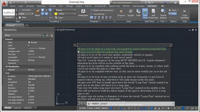The width and height of the screenshot is (200, 112).
Task: Click Toggle PICKADD icon in Properties
Action: point(44,35)
